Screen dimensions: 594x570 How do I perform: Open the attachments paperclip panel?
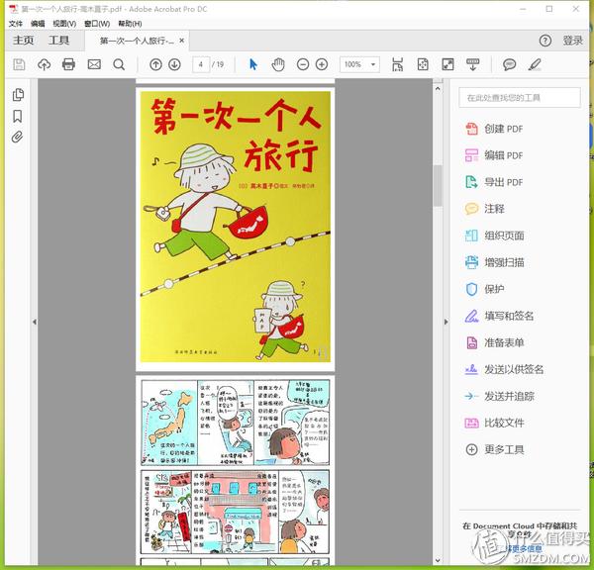coord(17,137)
